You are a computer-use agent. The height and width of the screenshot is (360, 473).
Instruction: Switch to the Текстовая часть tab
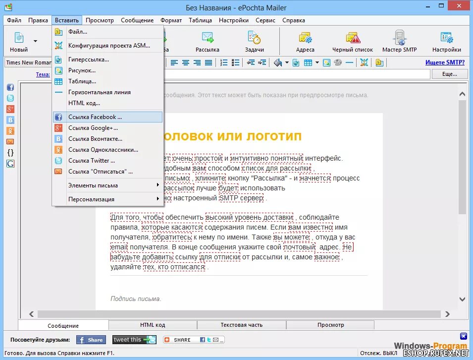pos(241,325)
